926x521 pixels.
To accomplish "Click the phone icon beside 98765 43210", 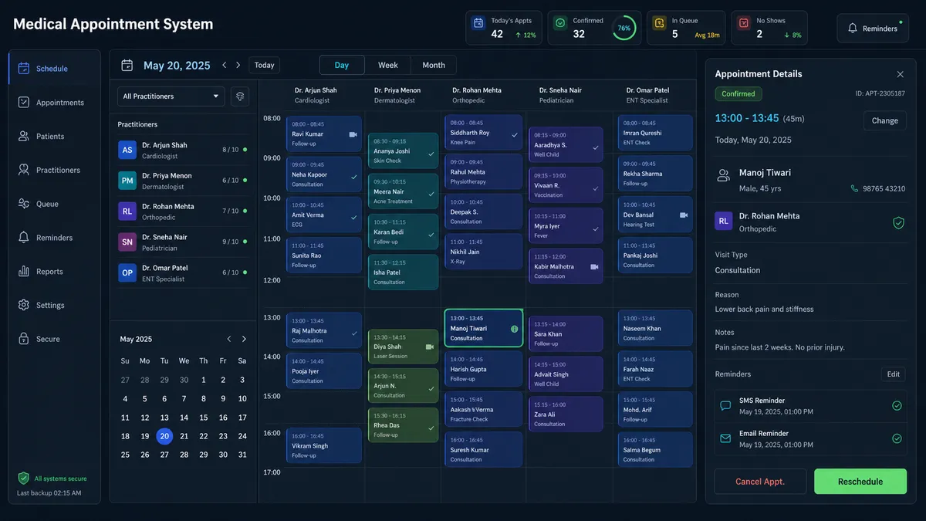I will tap(854, 188).
